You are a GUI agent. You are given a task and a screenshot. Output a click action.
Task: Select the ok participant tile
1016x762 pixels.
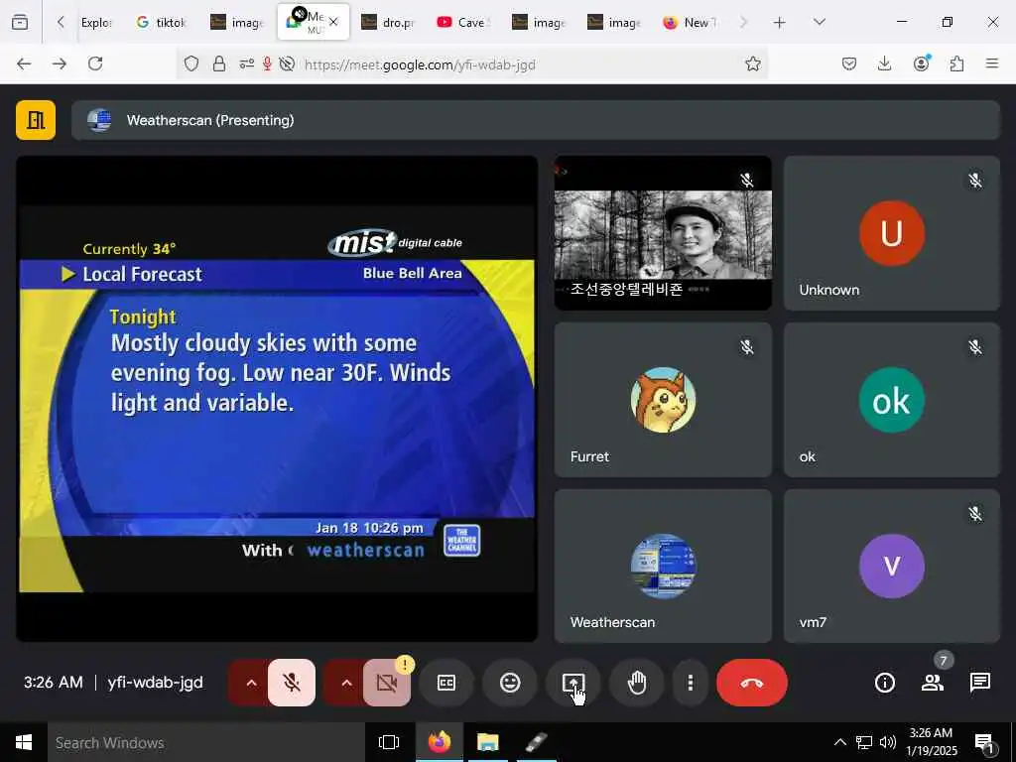pyautogui.click(x=892, y=400)
